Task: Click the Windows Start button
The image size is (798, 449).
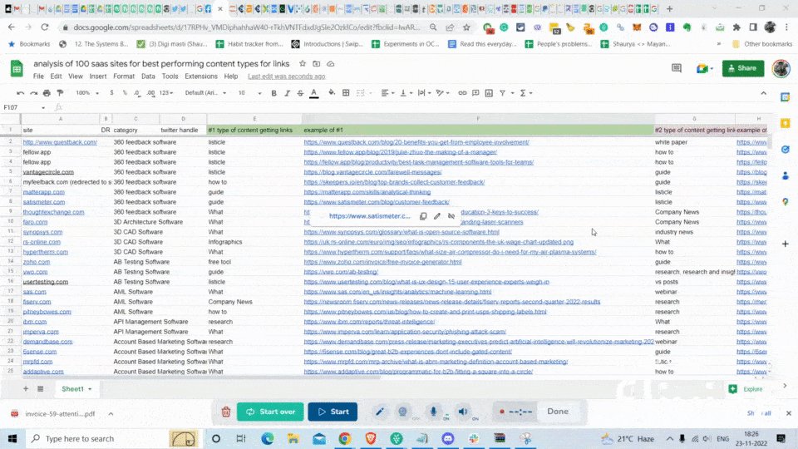Action: (x=12, y=438)
